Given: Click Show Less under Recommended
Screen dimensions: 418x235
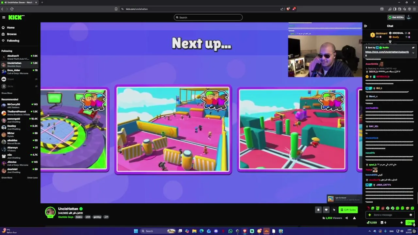Looking at the screenshot, I should pos(32,178).
